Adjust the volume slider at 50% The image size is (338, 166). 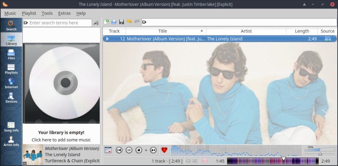pos(320,150)
